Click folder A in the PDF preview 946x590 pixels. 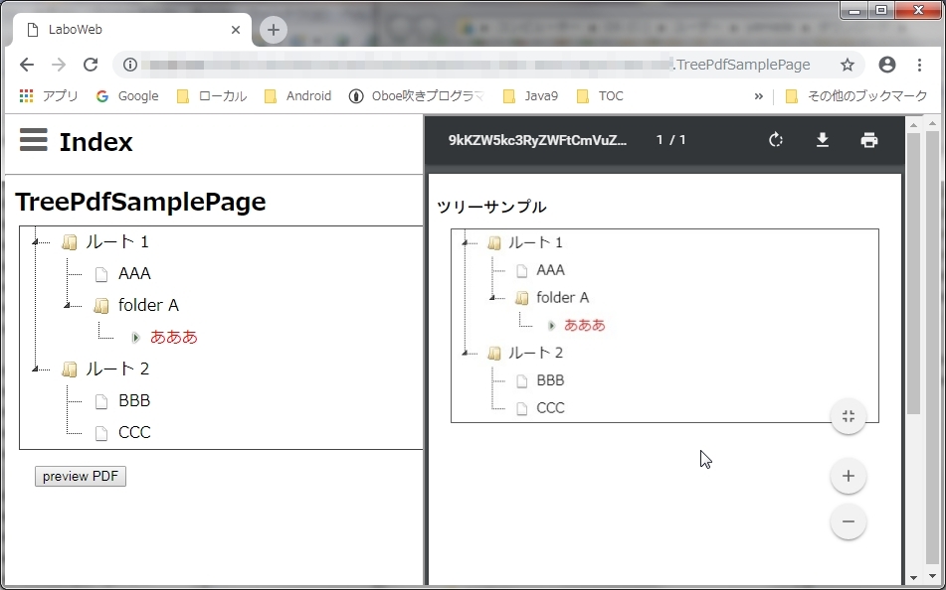point(562,297)
